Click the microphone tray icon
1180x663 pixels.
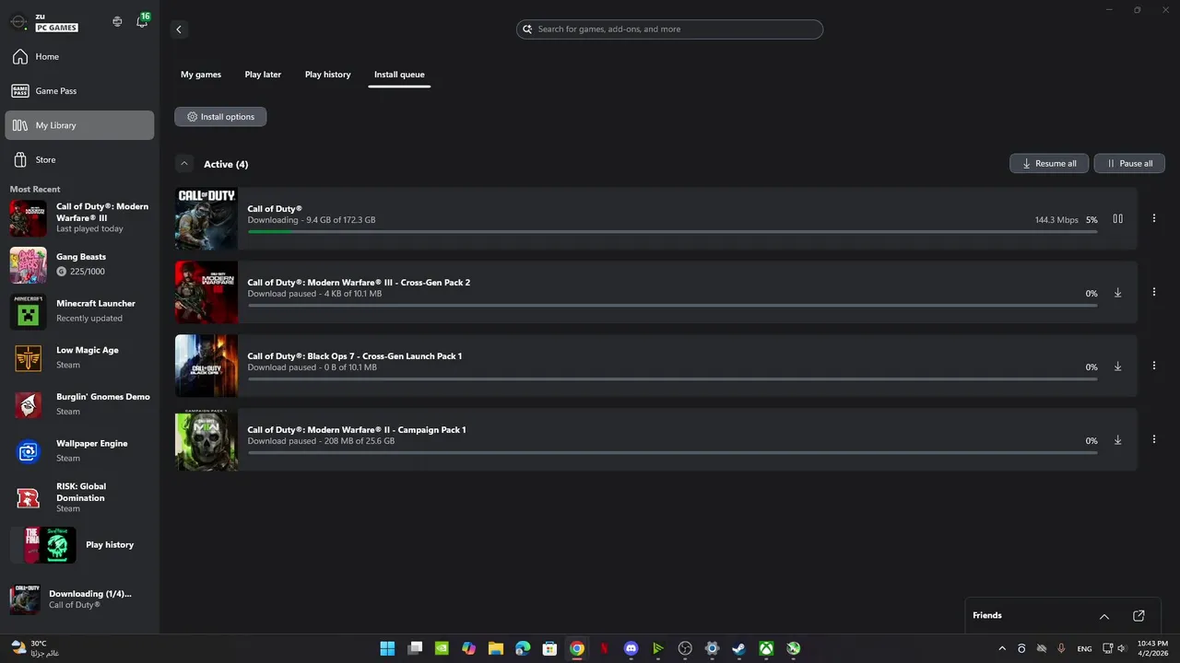1062,648
